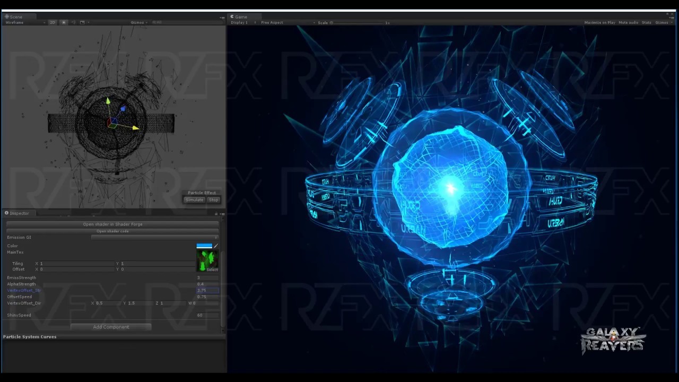Click the MainTex texture Select button
679x382 pixels.
pyautogui.click(x=212, y=269)
